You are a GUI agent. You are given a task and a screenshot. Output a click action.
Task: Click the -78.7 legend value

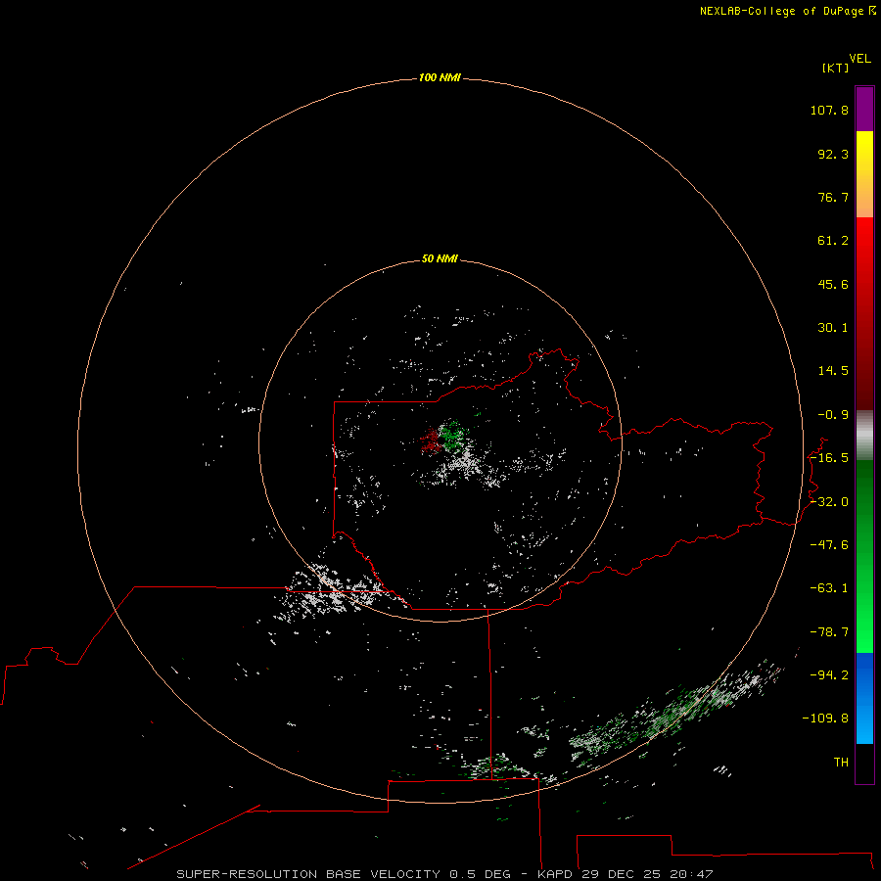click(x=829, y=632)
